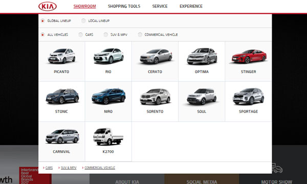The image size is (307, 184).
Task: Follow the Cars footer link
Action: click(49, 168)
